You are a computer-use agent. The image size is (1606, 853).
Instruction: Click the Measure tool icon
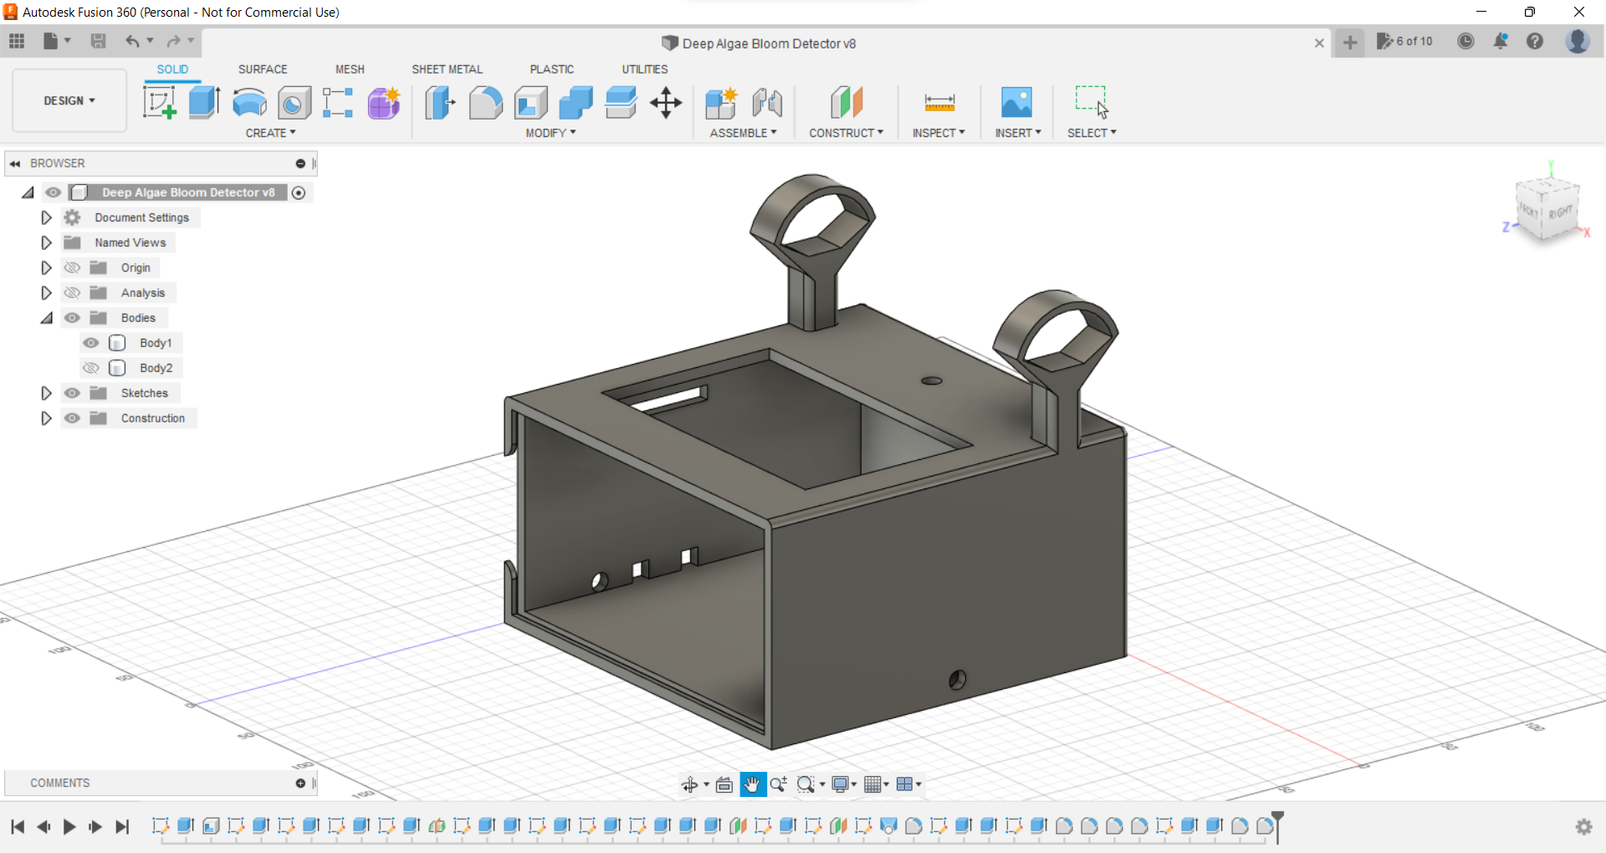coord(939,103)
